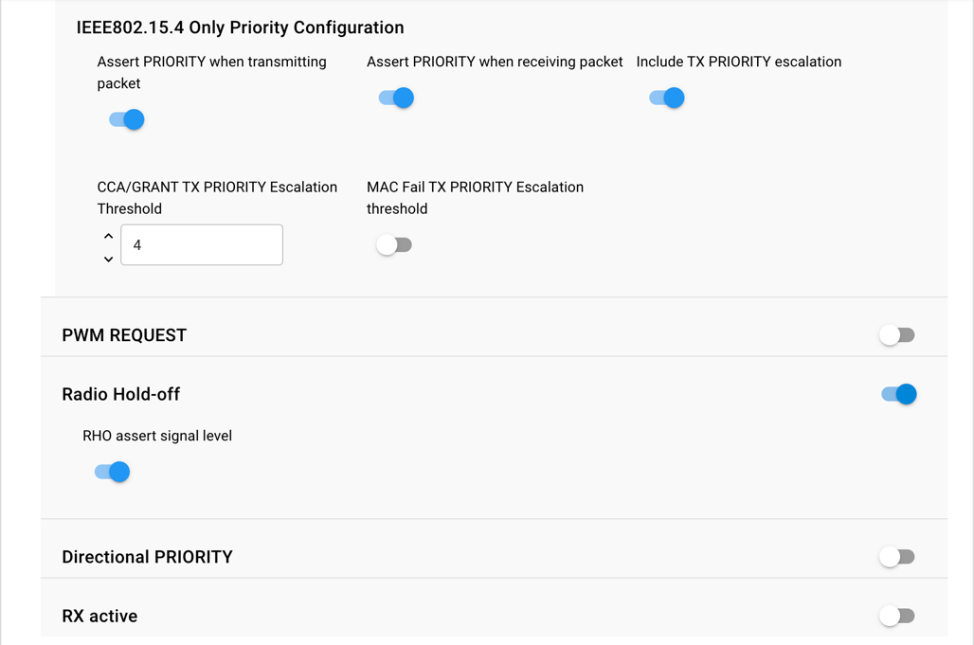The height and width of the screenshot is (645, 974).
Task: Turn off Assert PRIORITY when receiving packet switch
Action: pyautogui.click(x=396, y=98)
